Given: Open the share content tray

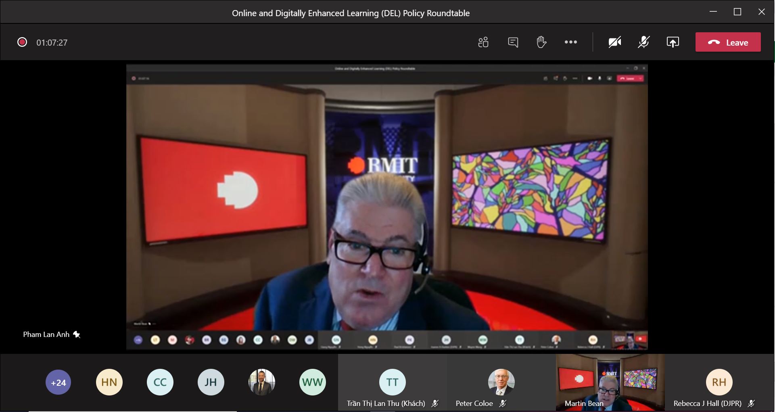Looking at the screenshot, I should [673, 42].
